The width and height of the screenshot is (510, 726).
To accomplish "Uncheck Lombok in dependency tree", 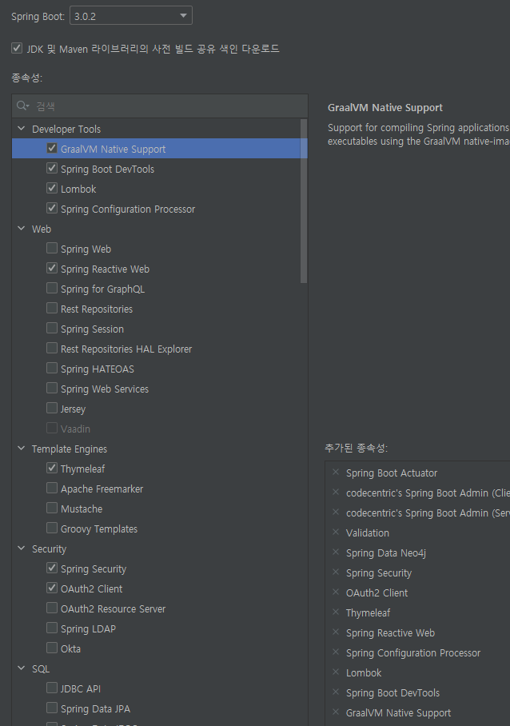I will click(52, 188).
